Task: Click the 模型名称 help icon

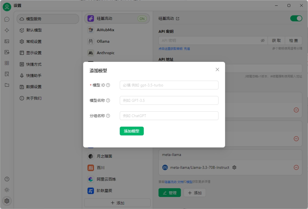Action: 108,100
